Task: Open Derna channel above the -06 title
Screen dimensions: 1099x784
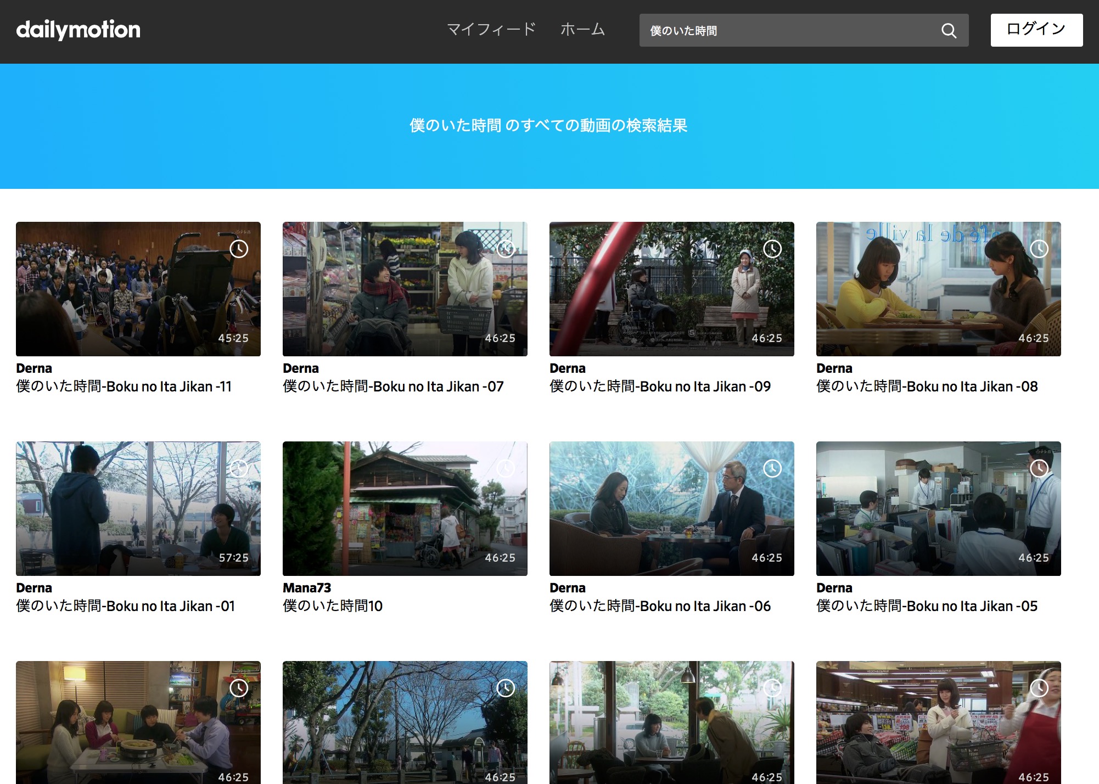Action: [568, 588]
